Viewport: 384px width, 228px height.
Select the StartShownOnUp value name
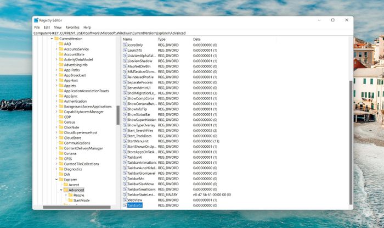(x=142, y=147)
